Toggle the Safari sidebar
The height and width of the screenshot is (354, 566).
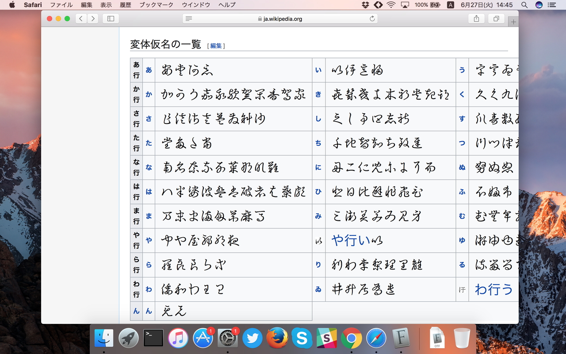coord(110,19)
